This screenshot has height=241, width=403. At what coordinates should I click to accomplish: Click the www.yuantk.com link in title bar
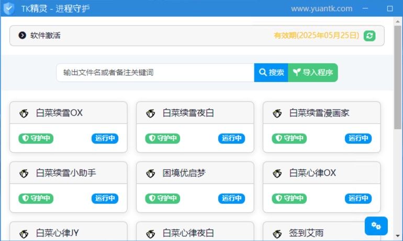[x=321, y=9]
